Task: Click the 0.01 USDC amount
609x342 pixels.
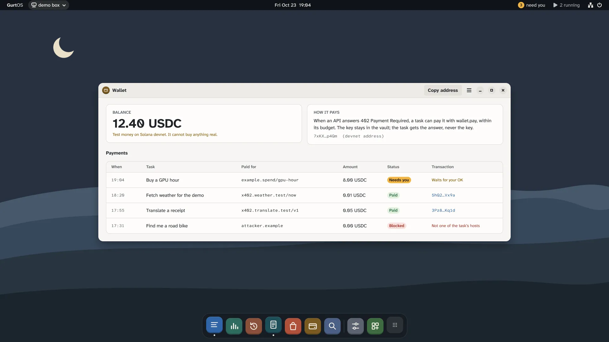Action: click(x=354, y=195)
